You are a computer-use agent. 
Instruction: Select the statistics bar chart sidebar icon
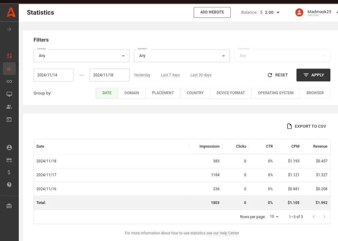pos(9,69)
